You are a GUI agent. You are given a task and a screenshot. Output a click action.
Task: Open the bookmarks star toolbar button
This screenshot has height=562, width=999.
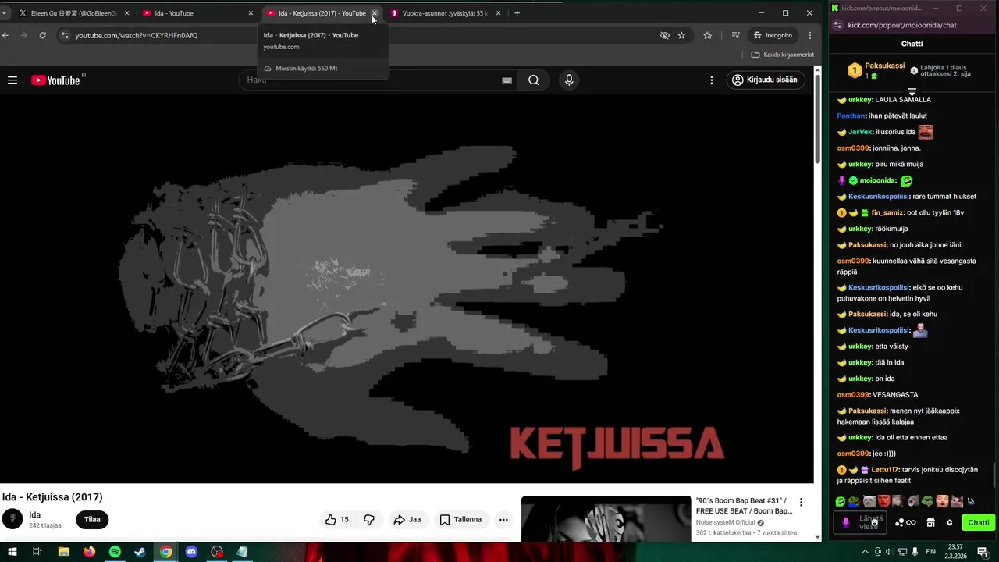point(707,35)
